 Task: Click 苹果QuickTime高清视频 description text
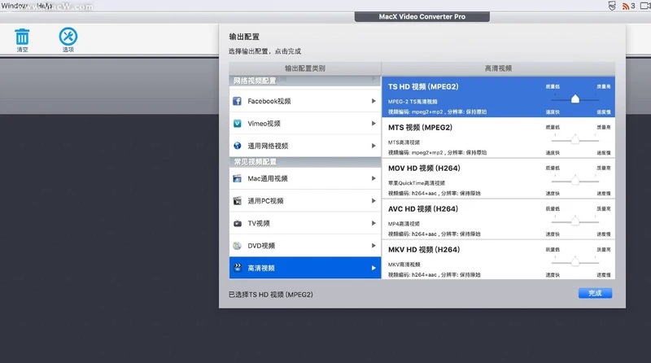point(417,183)
